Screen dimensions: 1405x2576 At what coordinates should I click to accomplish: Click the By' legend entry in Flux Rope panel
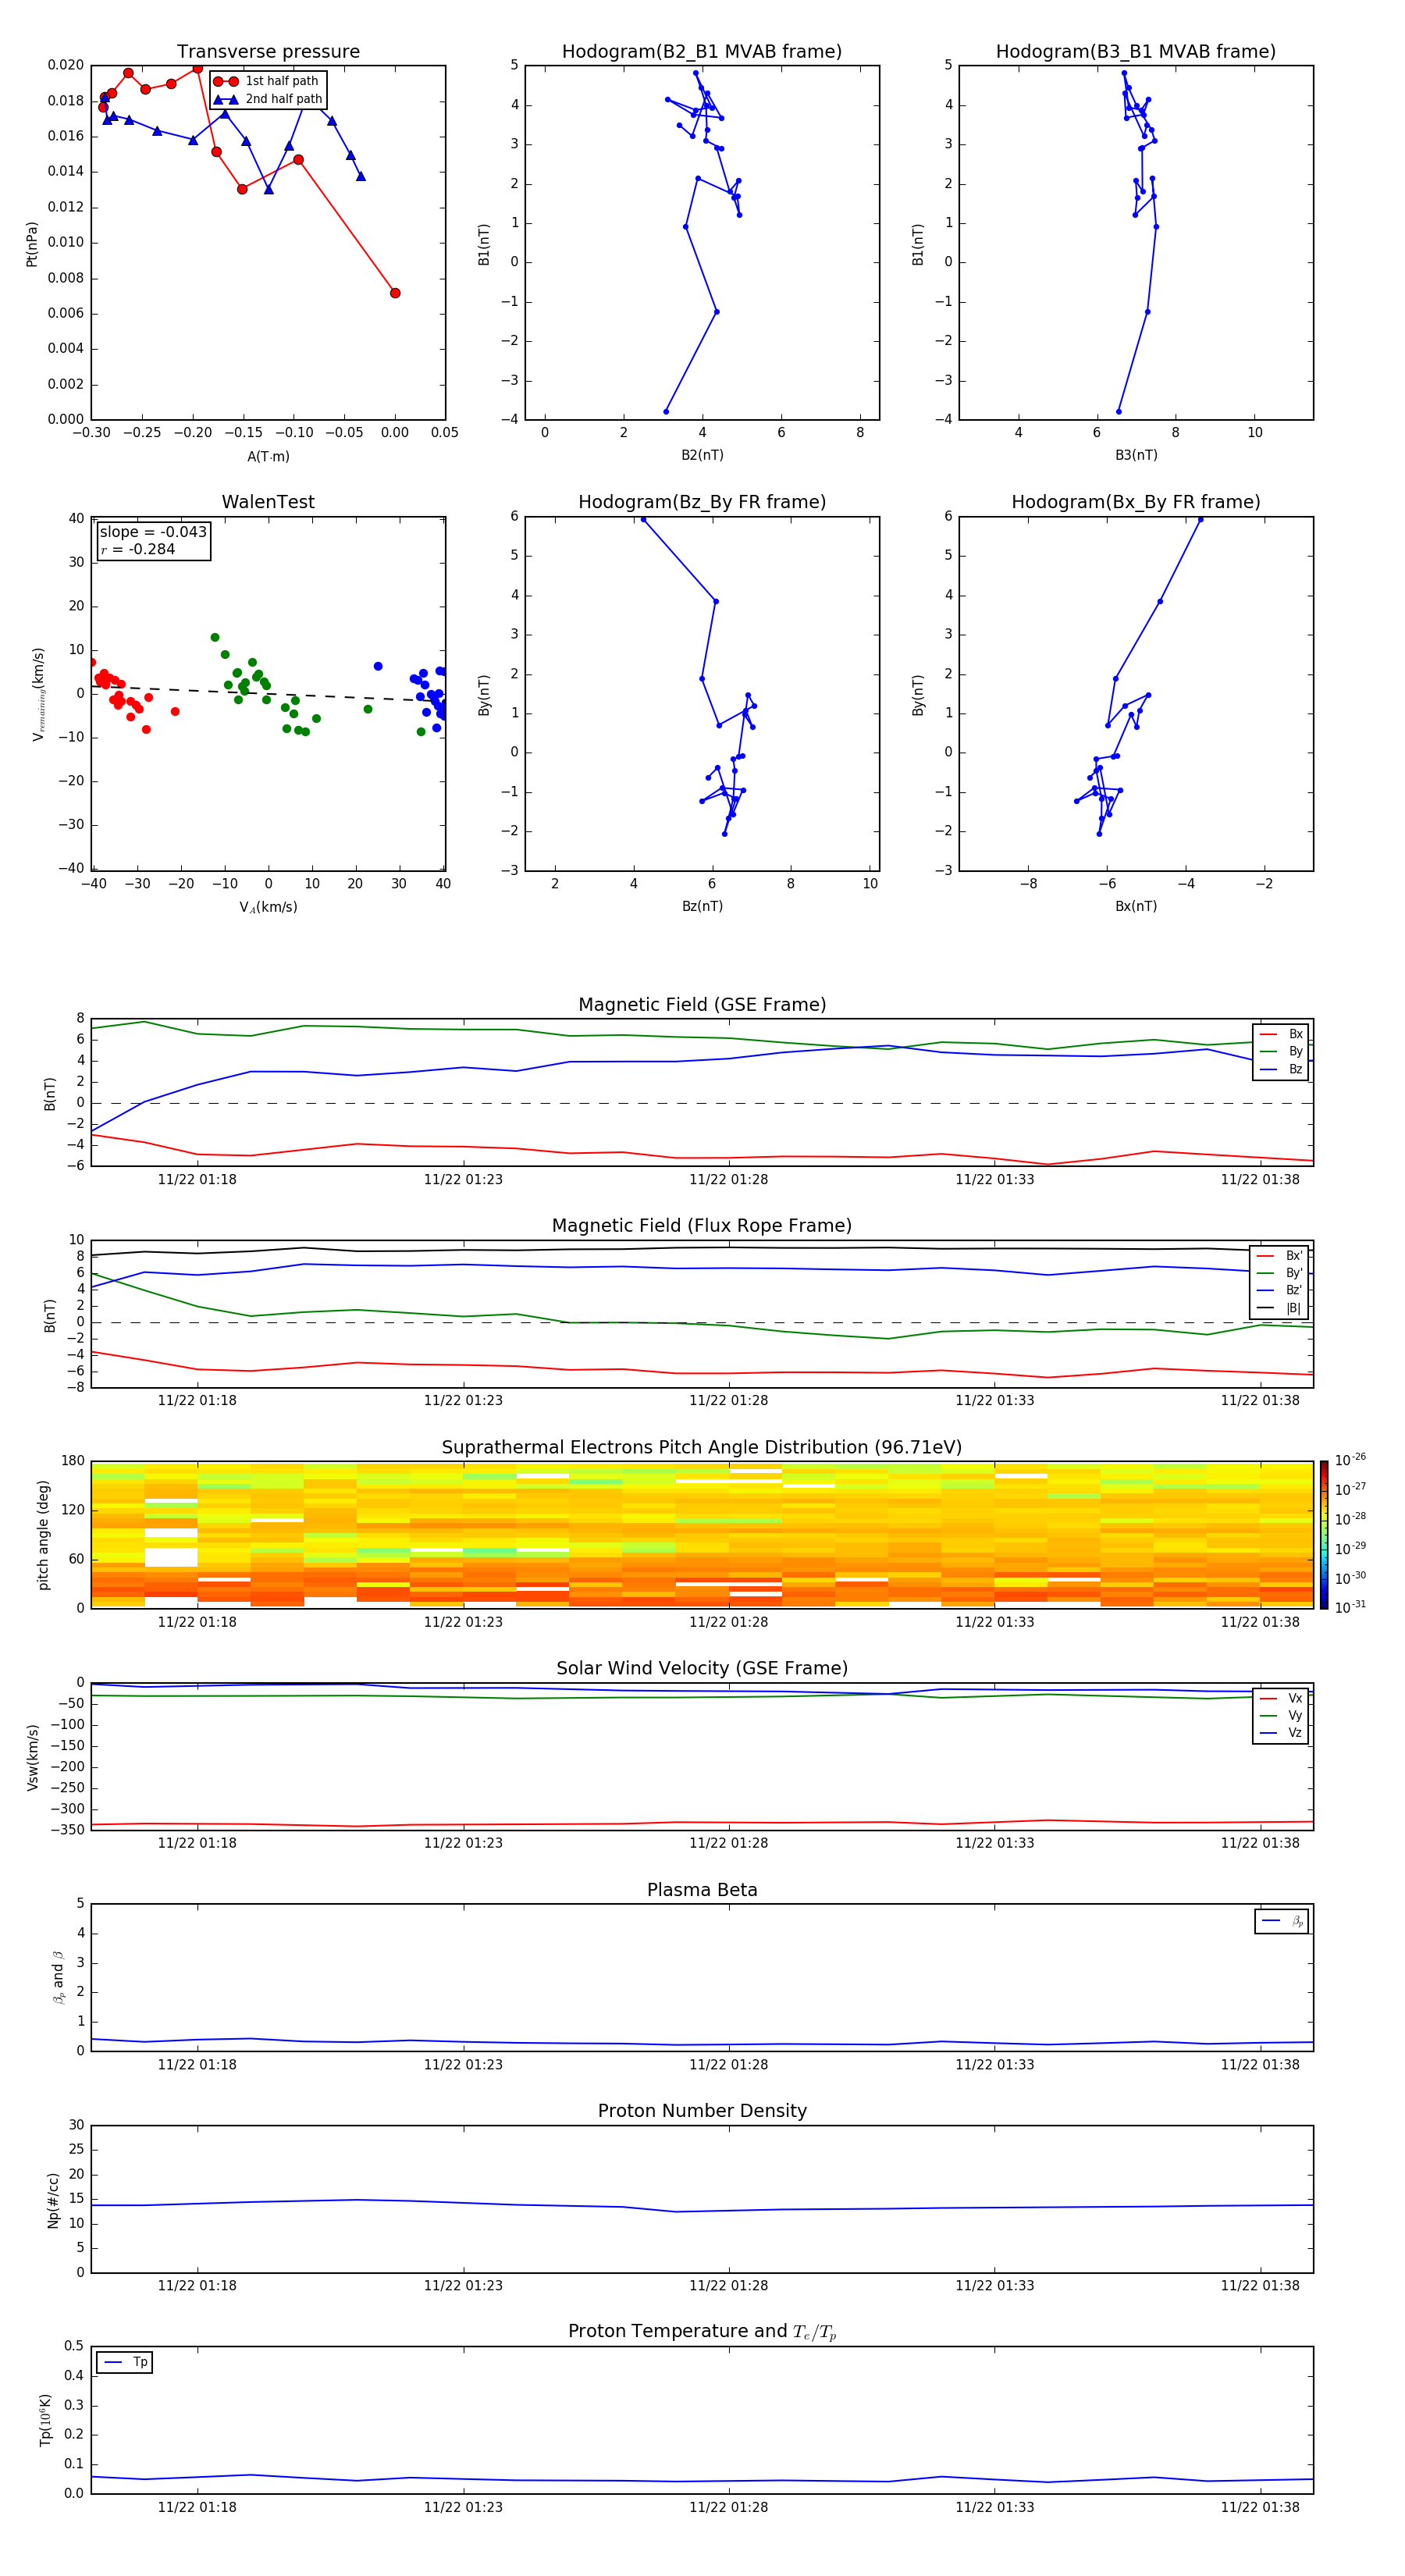(x=1280, y=1273)
